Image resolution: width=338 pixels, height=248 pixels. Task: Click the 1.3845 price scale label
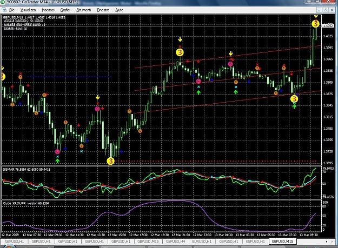pos(328,105)
